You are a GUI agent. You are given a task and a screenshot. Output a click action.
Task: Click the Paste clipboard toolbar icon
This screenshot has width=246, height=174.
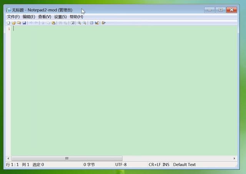pyautogui.click(x=53, y=23)
